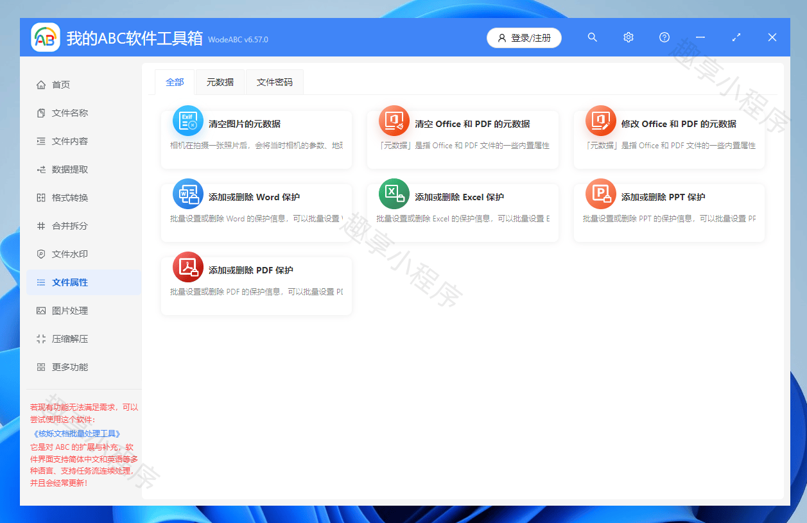Viewport: 807px width, 523px height.
Task: Click the 文件水印 shield icon
Action: click(41, 254)
